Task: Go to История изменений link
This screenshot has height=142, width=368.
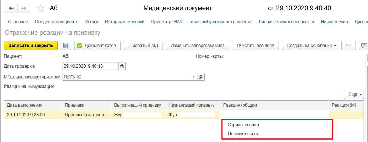Action: tap(125, 22)
